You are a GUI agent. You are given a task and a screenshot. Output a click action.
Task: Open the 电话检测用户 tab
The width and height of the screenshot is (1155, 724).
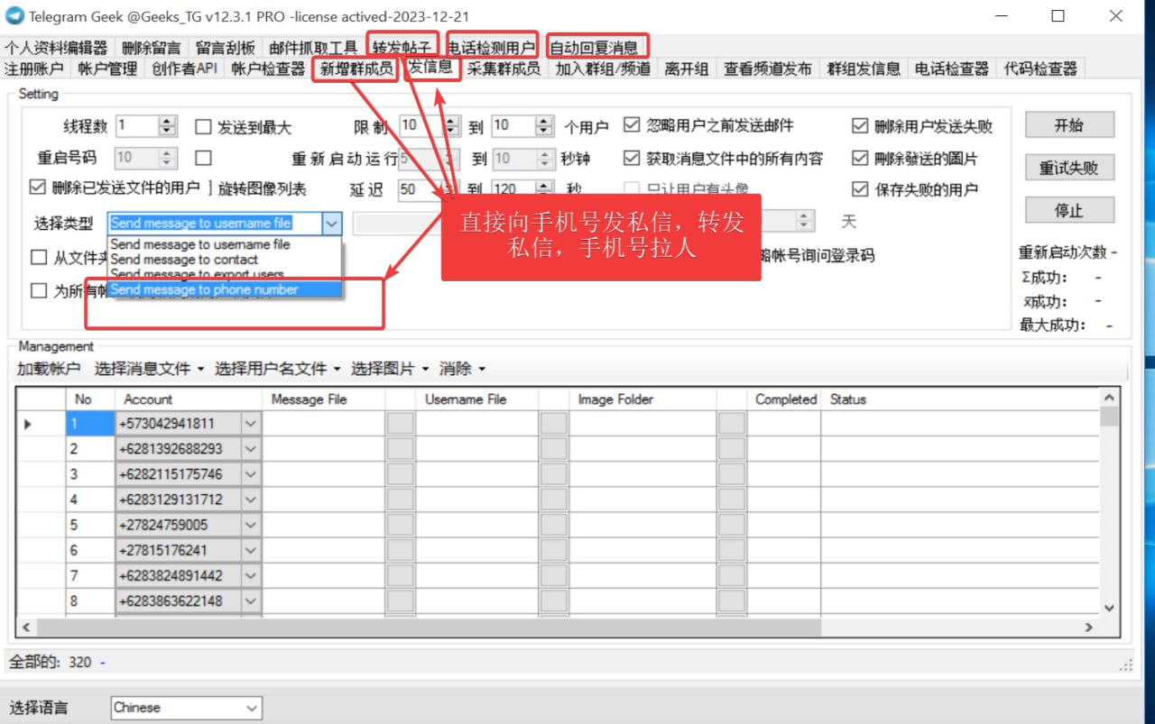(492, 48)
